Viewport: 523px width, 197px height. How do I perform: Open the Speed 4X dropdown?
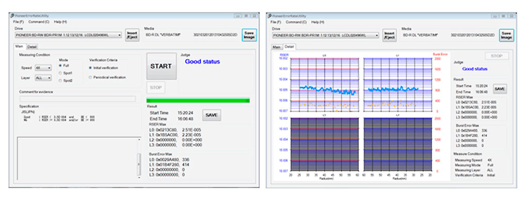coord(43,68)
